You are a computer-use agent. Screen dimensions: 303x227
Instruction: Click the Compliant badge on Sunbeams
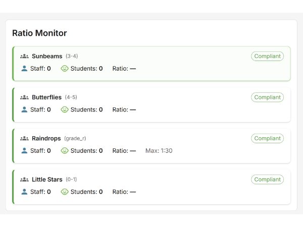click(267, 56)
